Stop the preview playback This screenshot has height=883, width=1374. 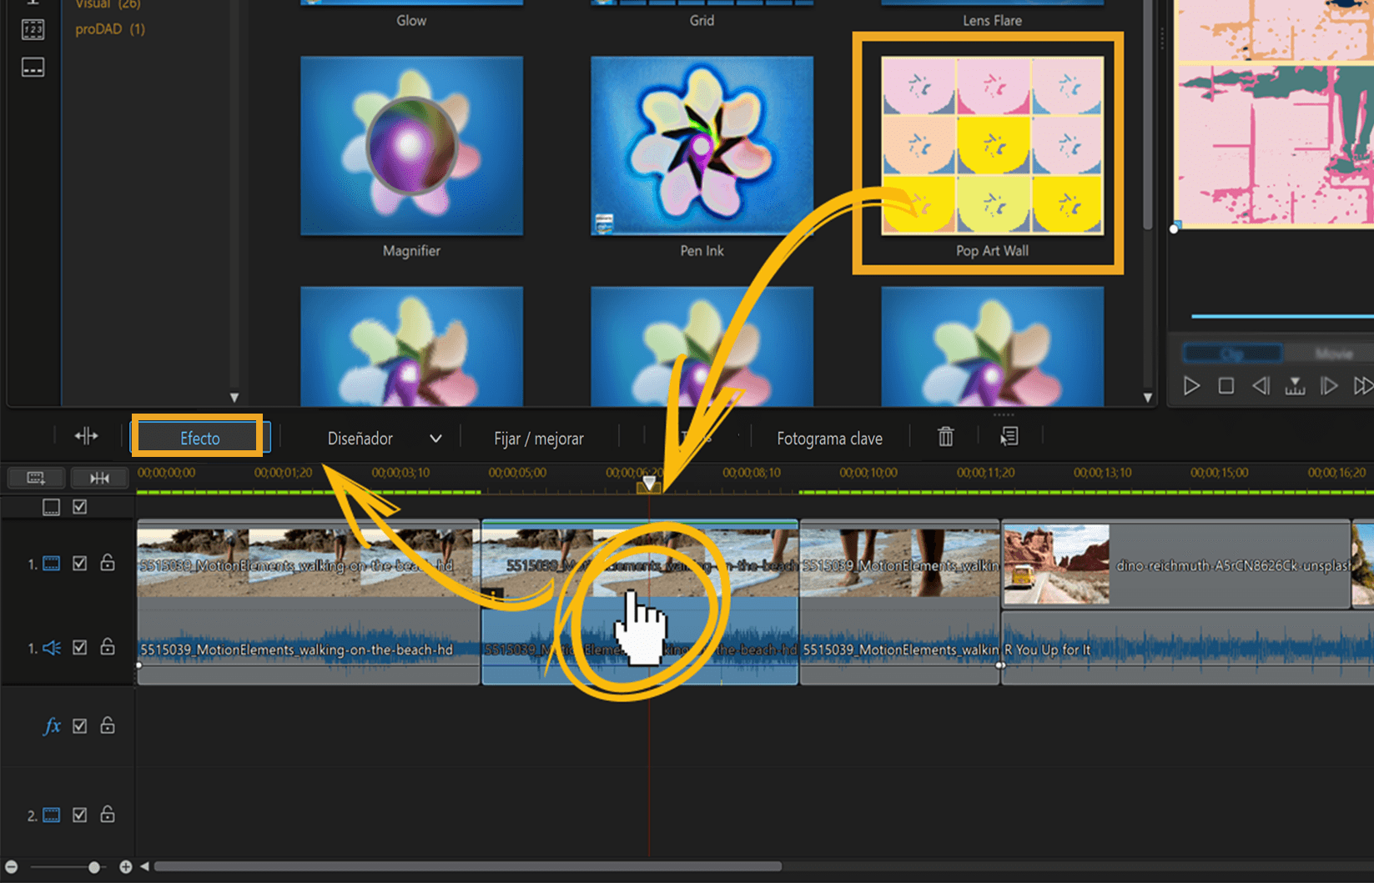point(1226,386)
